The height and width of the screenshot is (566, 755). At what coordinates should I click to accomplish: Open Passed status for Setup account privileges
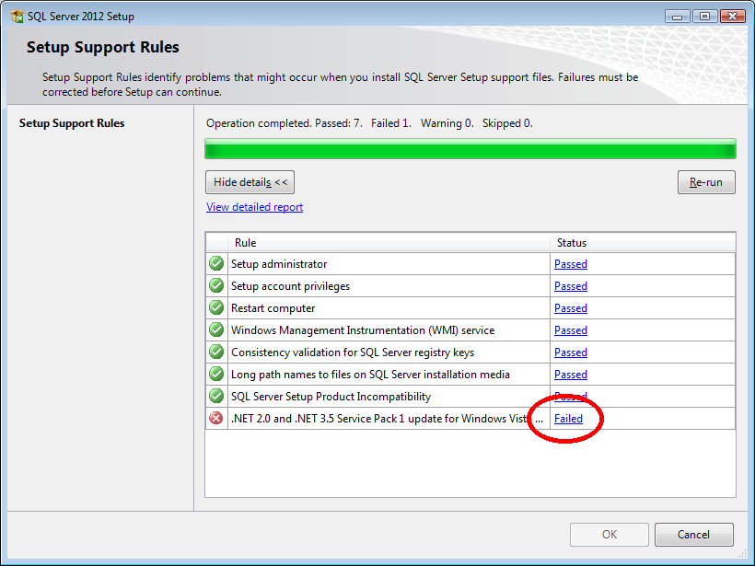point(571,286)
